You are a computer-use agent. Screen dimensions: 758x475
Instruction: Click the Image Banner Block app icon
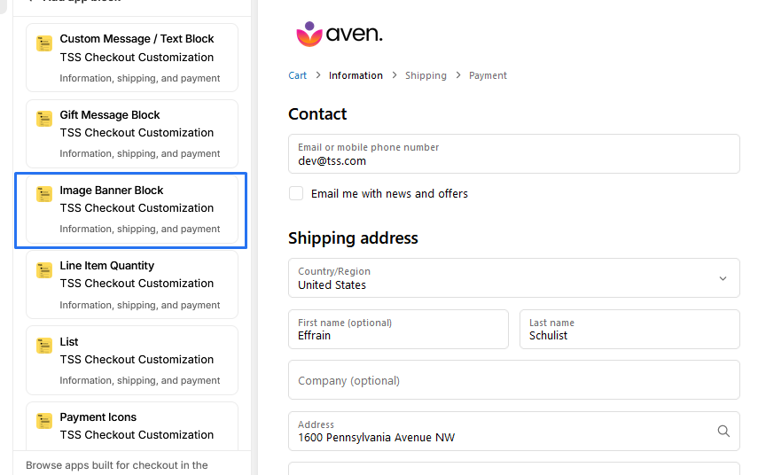coord(44,194)
